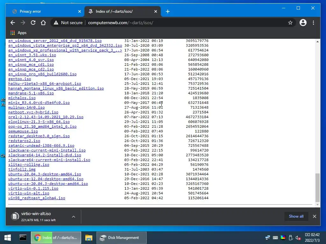
Task: Click redstaros2.iso link
Action: point(24,141)
